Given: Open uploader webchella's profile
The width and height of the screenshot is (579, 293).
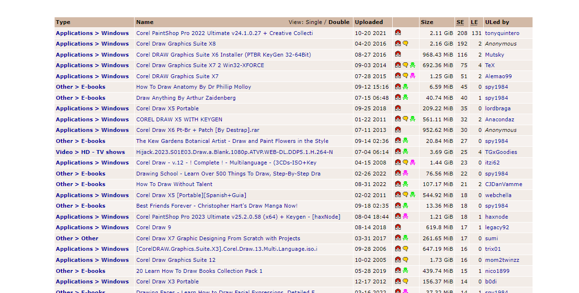Looking at the screenshot, I should [x=498, y=195].
